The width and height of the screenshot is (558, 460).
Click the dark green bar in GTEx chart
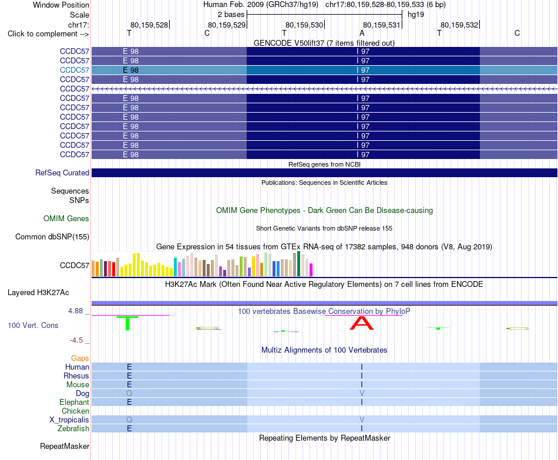(x=298, y=264)
